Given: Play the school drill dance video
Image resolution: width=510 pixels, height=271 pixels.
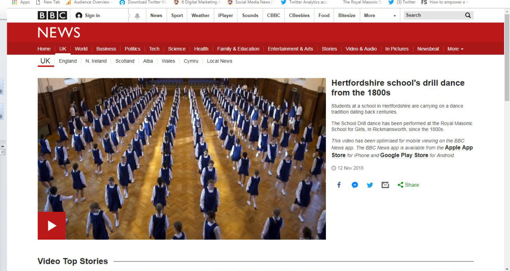Looking at the screenshot, I should tap(51, 226).
